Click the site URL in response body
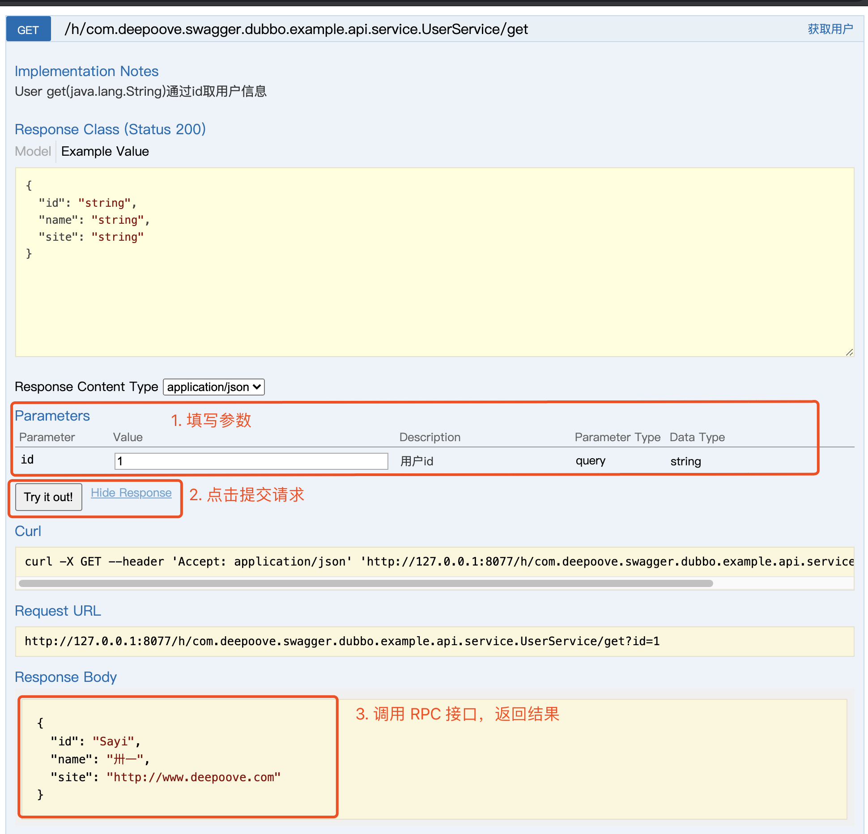Screen dimensions: 868x834 193,777
